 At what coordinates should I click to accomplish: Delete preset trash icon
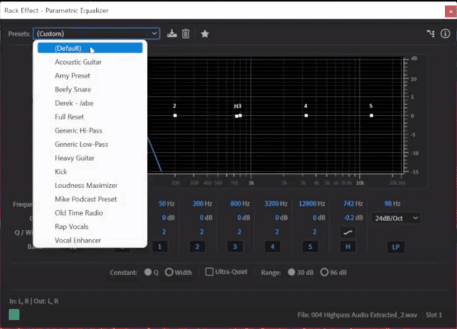tap(186, 34)
